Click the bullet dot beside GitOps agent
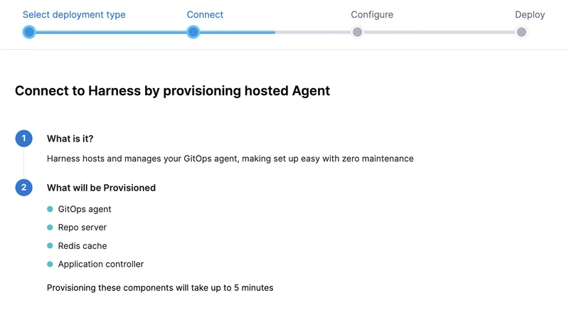This screenshot has height=310, width=569. coord(50,209)
